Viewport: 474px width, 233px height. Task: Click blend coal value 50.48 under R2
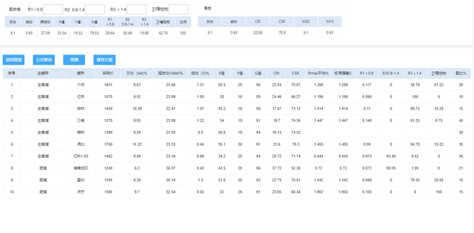[x=128, y=33]
